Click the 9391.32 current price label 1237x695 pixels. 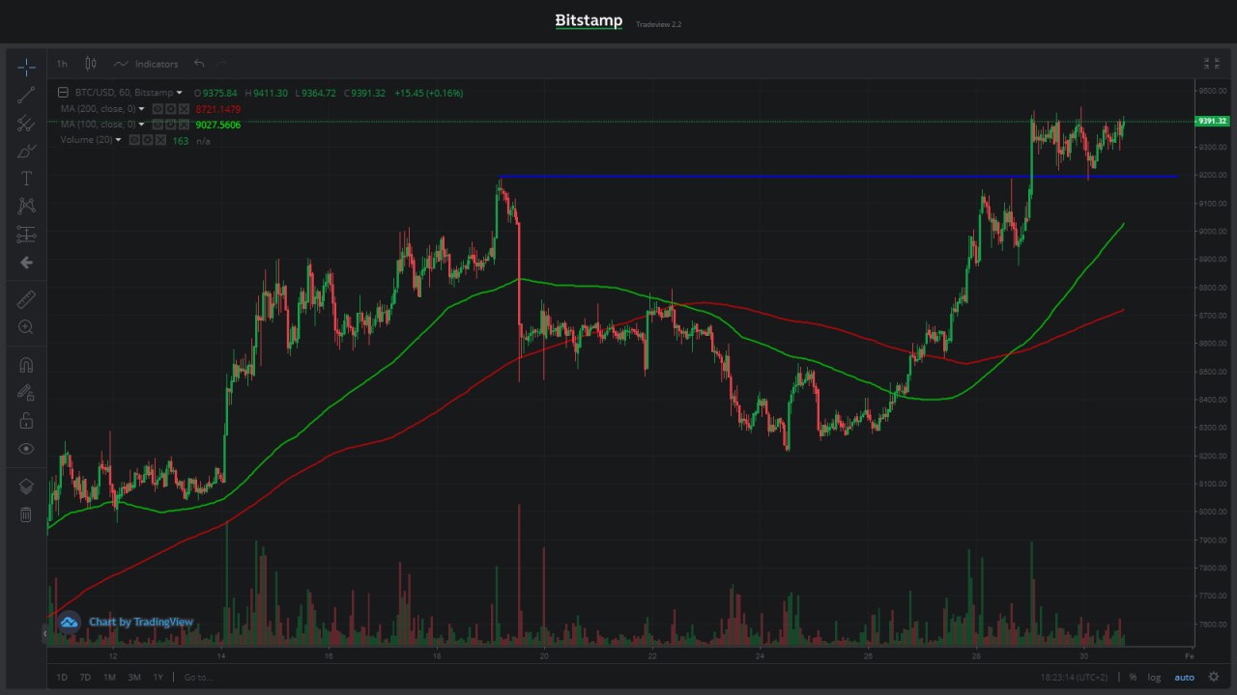1212,122
